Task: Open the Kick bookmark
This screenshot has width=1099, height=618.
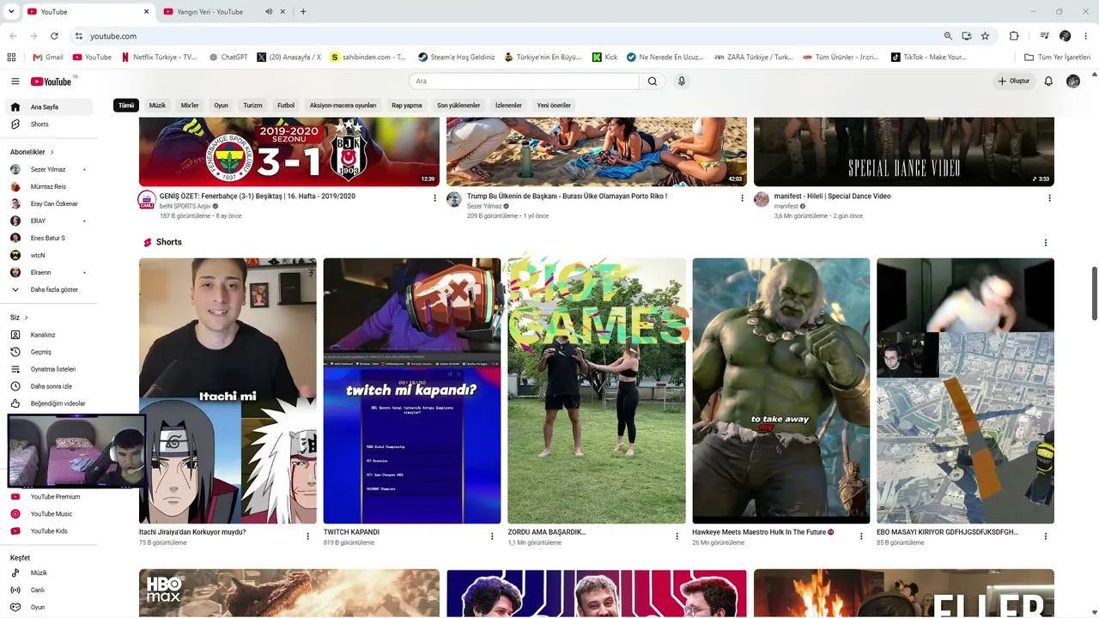Action: pyautogui.click(x=605, y=58)
